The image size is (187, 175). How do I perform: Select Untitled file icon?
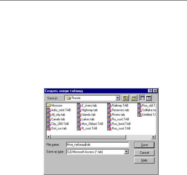click(139, 115)
